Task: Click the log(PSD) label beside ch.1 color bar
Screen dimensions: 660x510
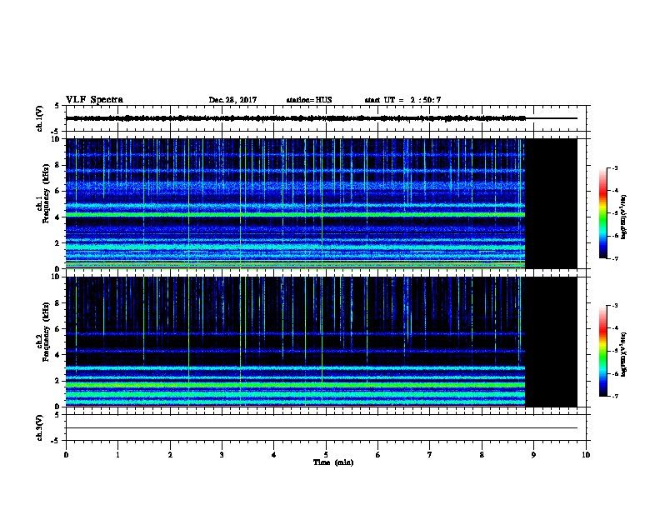Action: point(623,217)
